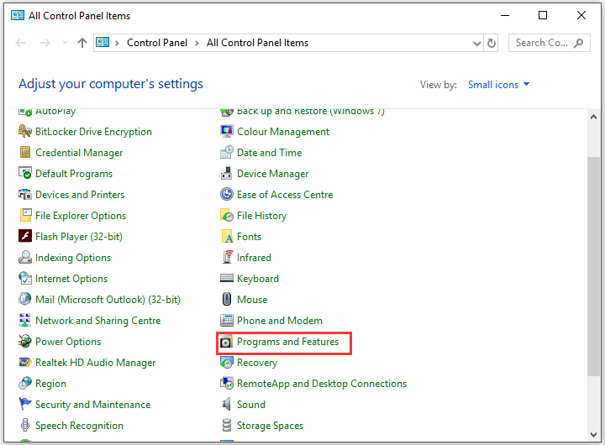
Task: Open Back up and Restore (Windows 7) link
Action: click(311, 112)
